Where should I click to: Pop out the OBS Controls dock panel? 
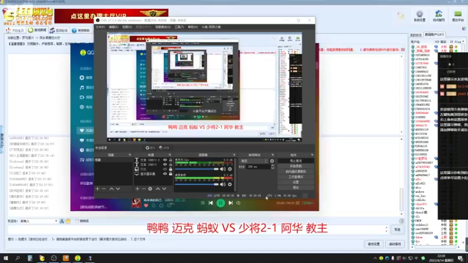[x=312, y=155]
